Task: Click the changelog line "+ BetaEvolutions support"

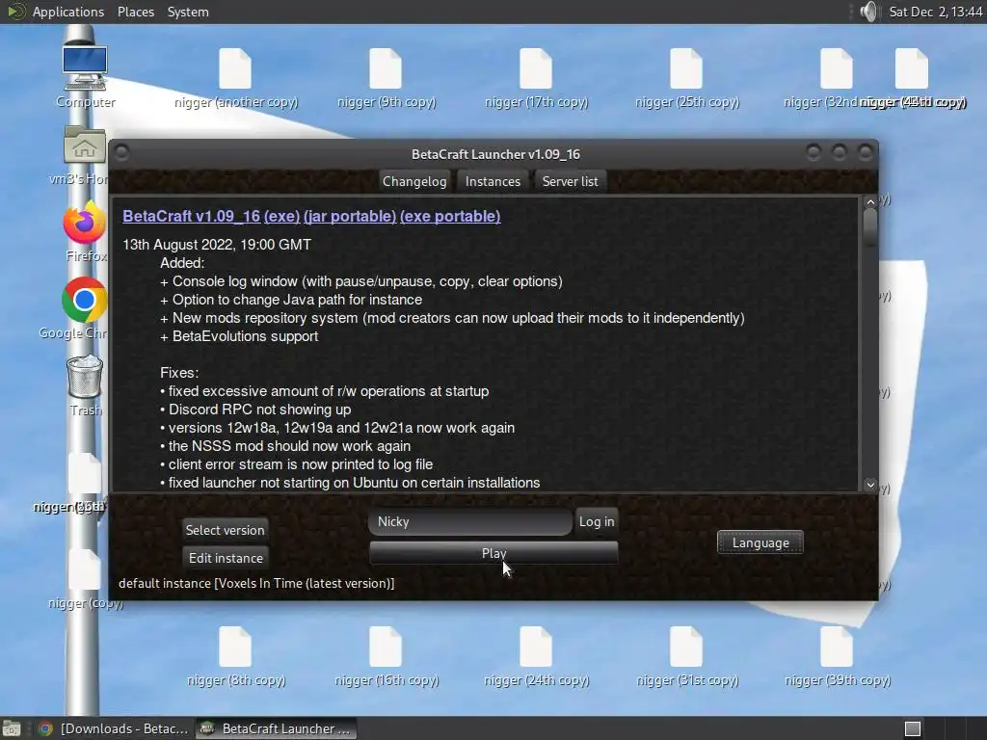Action: click(x=239, y=336)
